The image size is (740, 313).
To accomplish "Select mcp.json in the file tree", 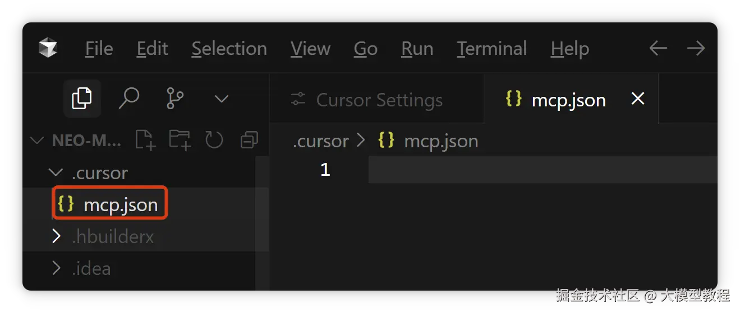I will tap(120, 204).
